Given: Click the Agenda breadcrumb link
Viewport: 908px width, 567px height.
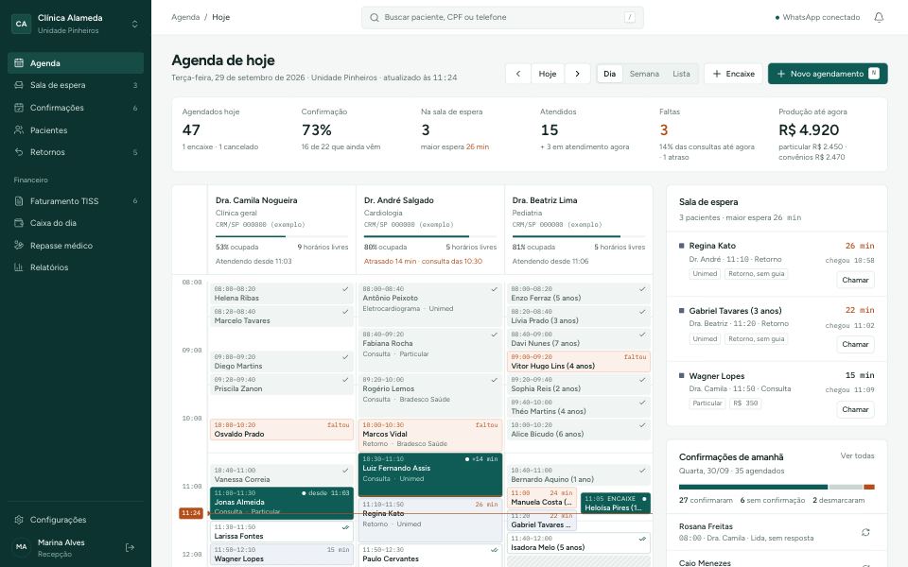Looking at the screenshot, I should click(185, 17).
